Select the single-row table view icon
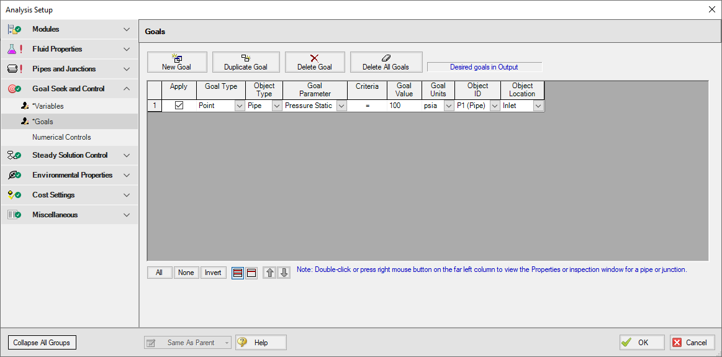 click(x=251, y=273)
